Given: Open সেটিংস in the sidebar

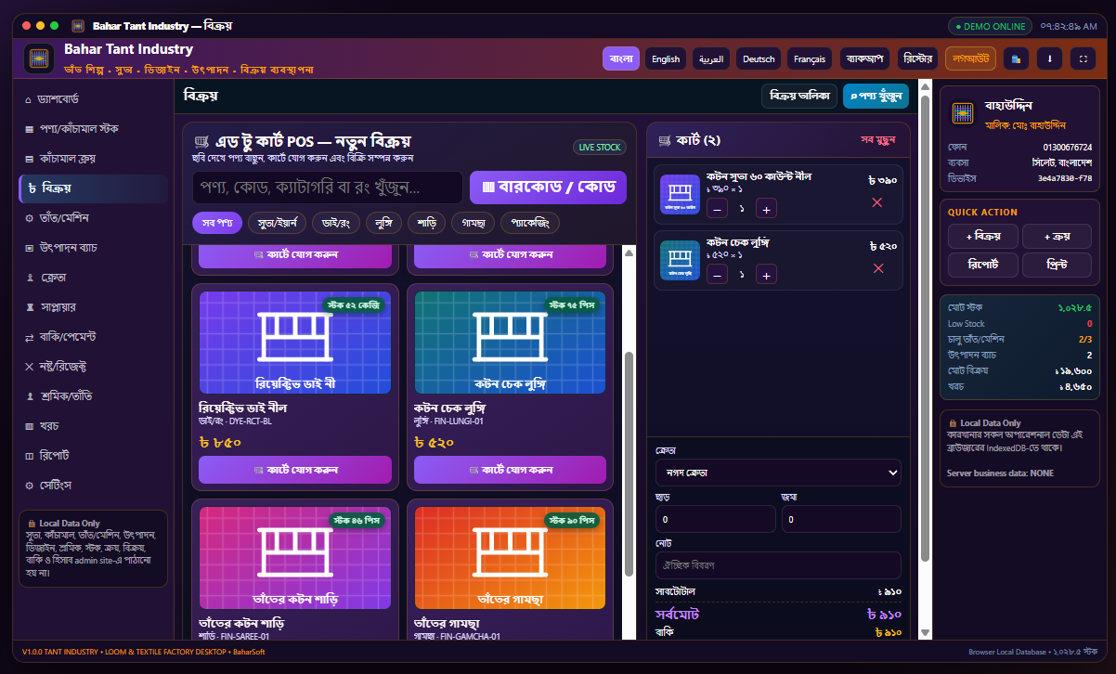Looking at the screenshot, I should (93, 485).
